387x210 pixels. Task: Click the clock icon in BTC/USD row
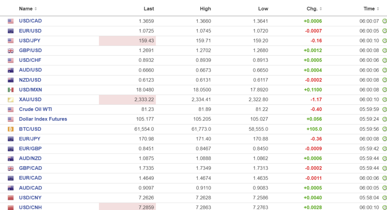coord(384,129)
